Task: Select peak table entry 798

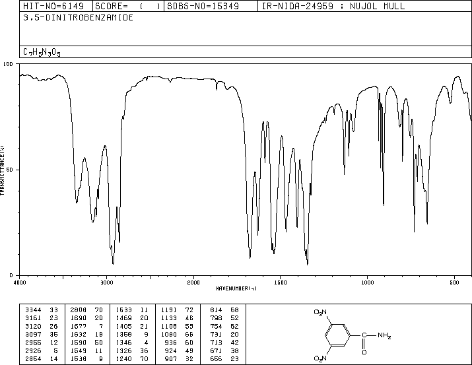Action: point(216,318)
